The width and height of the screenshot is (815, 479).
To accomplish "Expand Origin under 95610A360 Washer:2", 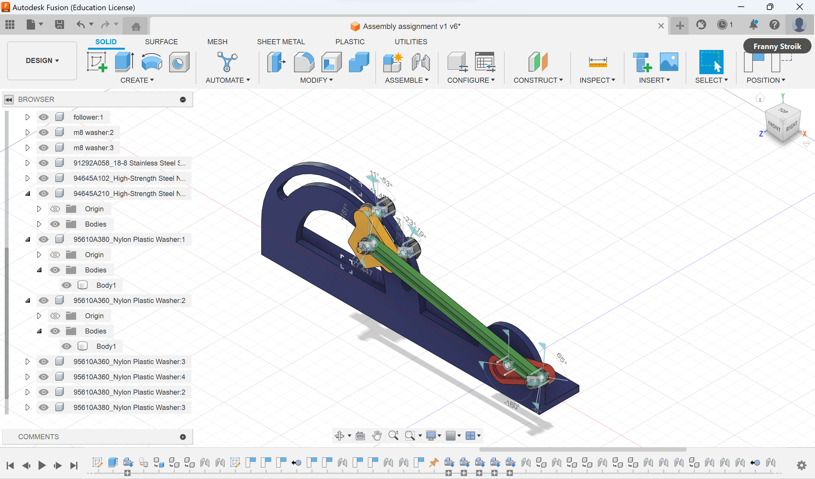I will pos(39,315).
